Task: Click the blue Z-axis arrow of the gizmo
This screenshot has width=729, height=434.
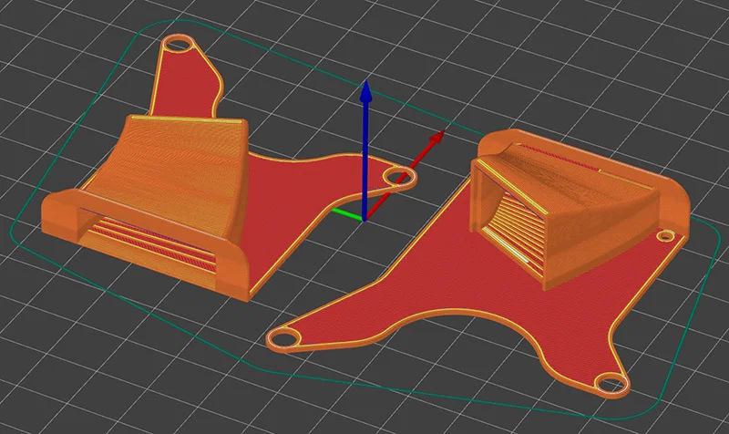Action: 366,149
